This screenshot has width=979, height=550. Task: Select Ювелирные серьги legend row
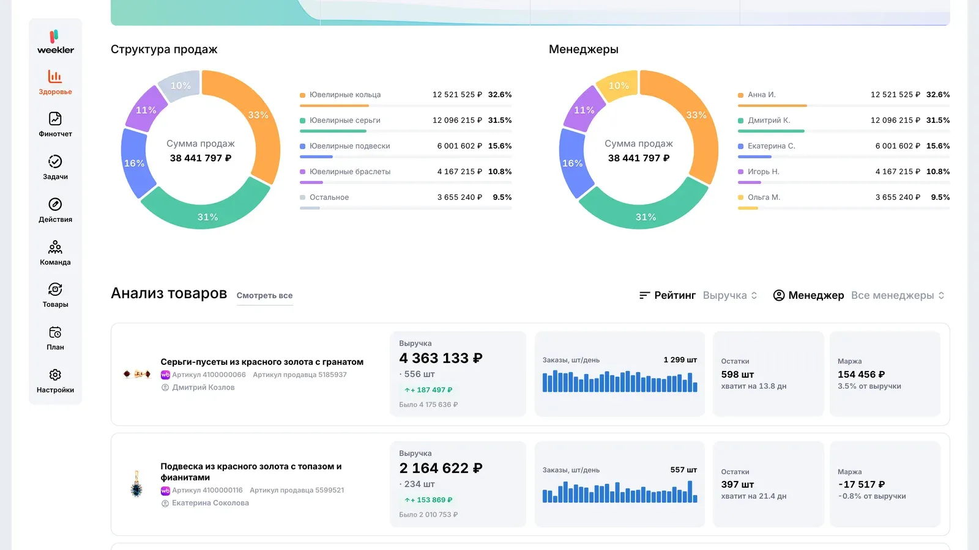(x=406, y=124)
